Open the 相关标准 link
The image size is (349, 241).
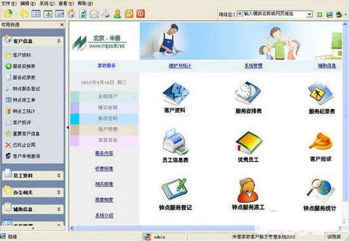104,184
